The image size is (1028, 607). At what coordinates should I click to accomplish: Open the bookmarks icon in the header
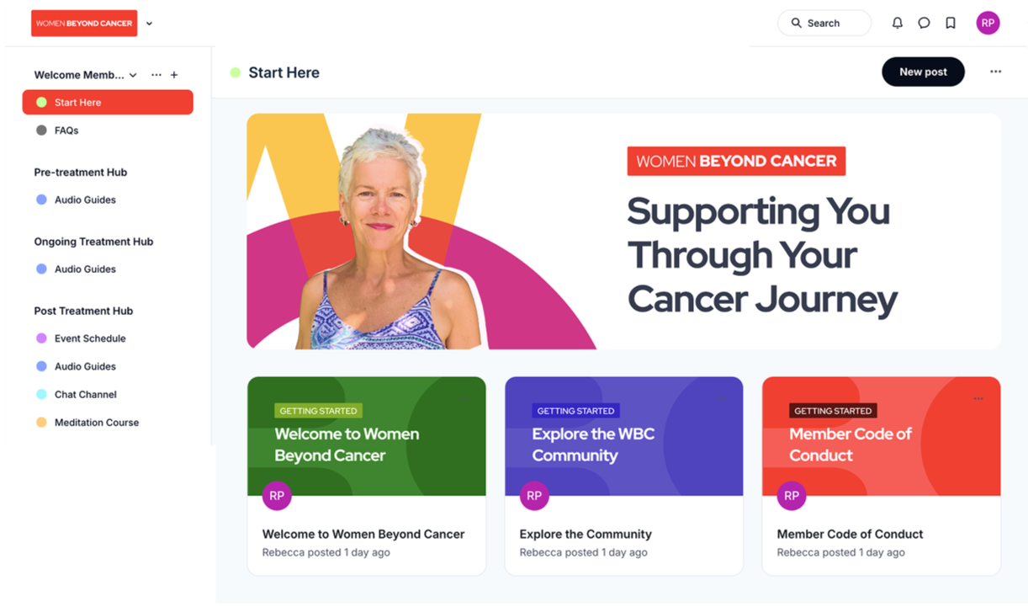click(951, 24)
